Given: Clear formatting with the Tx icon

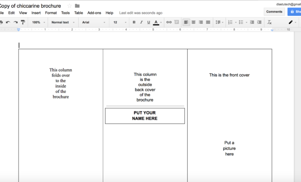Looking at the screenshot, I should 269,23.
